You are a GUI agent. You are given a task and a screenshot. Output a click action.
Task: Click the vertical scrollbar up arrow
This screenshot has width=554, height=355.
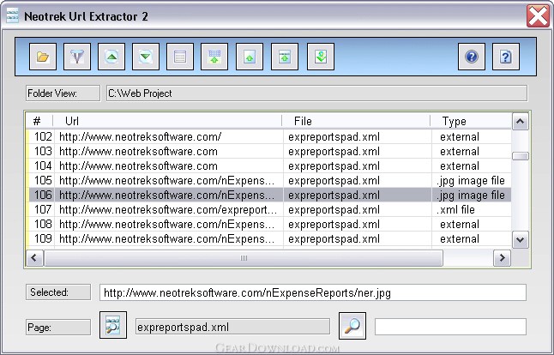pos(520,122)
